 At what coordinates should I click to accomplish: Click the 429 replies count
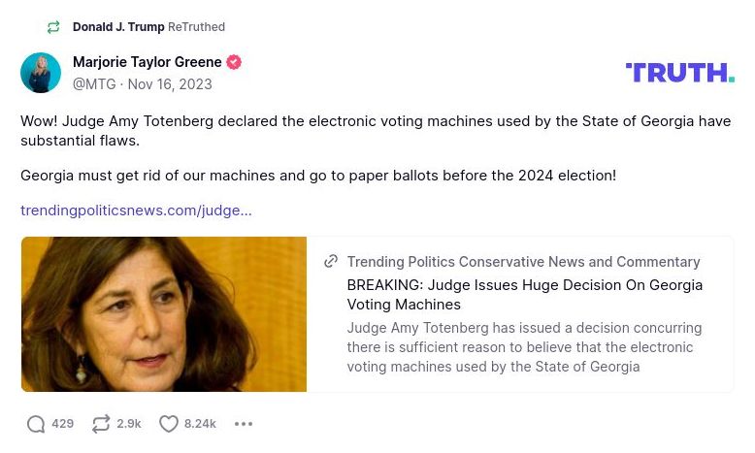point(63,424)
